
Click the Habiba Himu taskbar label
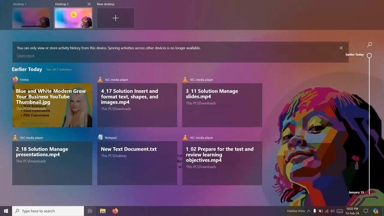pos(296,211)
